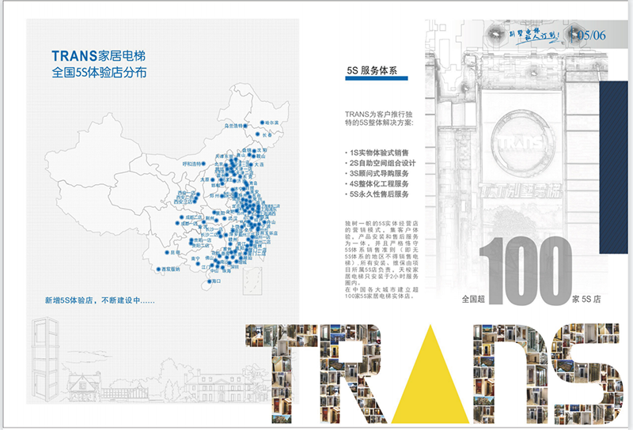This screenshot has height=430, width=633.
Task: Click the page number '05/06'
Action: pyautogui.click(x=591, y=35)
